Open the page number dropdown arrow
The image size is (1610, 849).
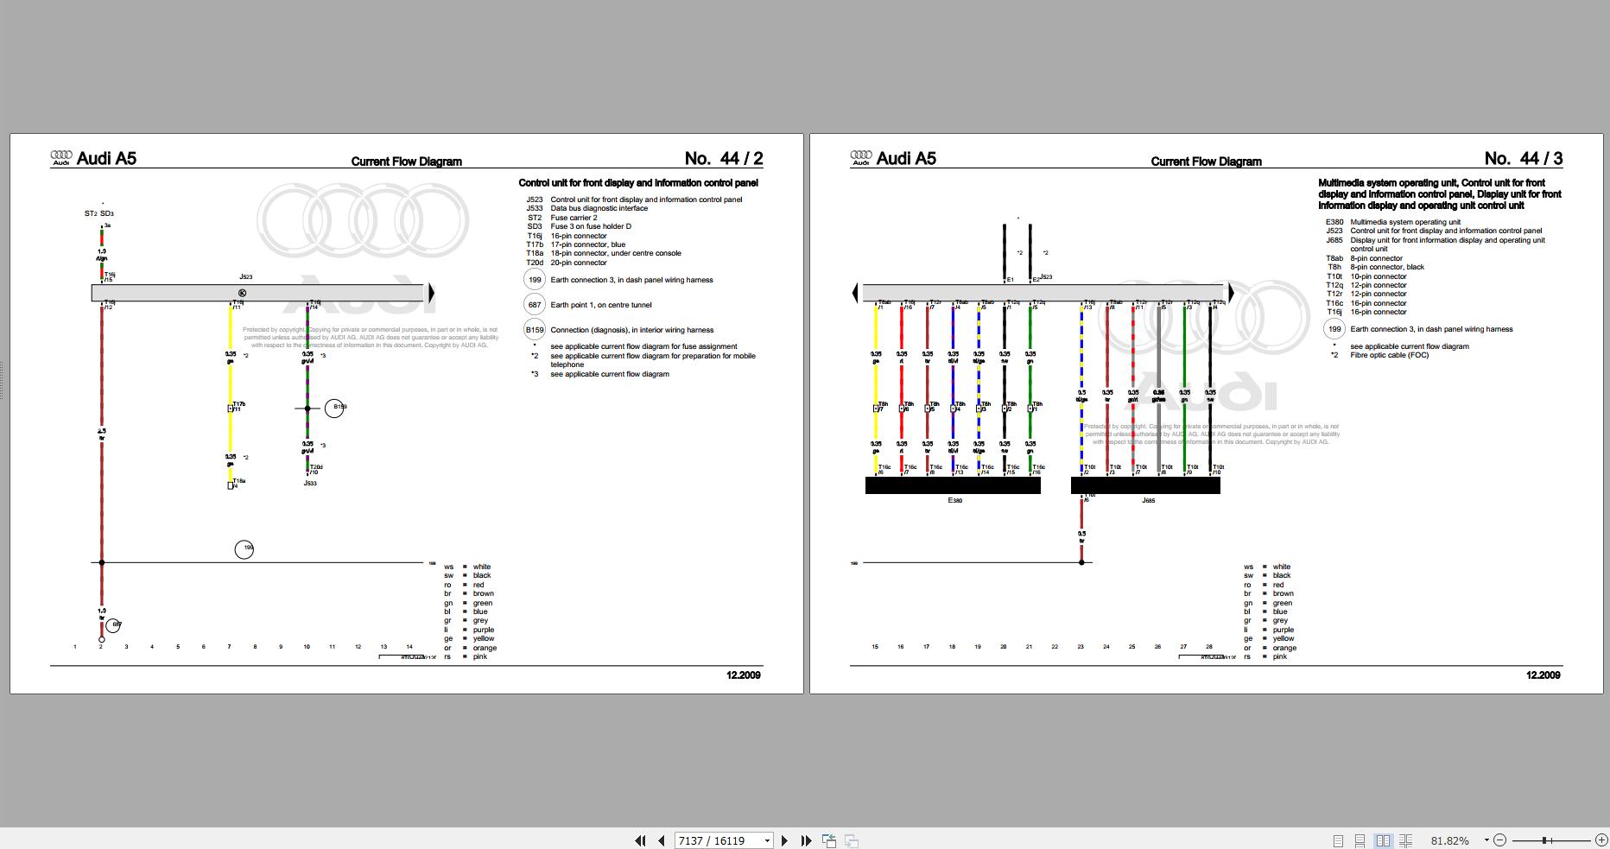pyautogui.click(x=767, y=840)
